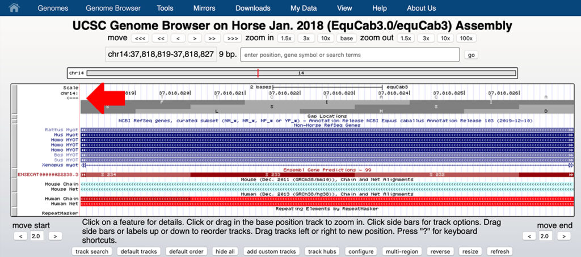Select the Rattus Myot track label
Viewport: 581px width, 257px height.
pos(61,130)
